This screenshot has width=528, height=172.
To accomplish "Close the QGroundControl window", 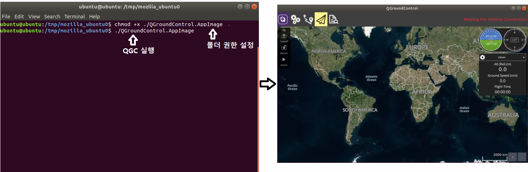I will coord(524,8).
